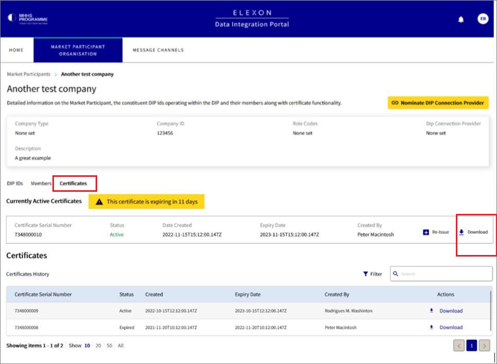The image size is (497, 364).
Task: Switch to the Message Channels tab
Action: click(158, 50)
